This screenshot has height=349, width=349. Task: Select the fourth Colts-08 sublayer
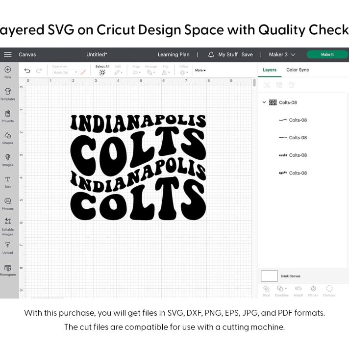click(293, 173)
